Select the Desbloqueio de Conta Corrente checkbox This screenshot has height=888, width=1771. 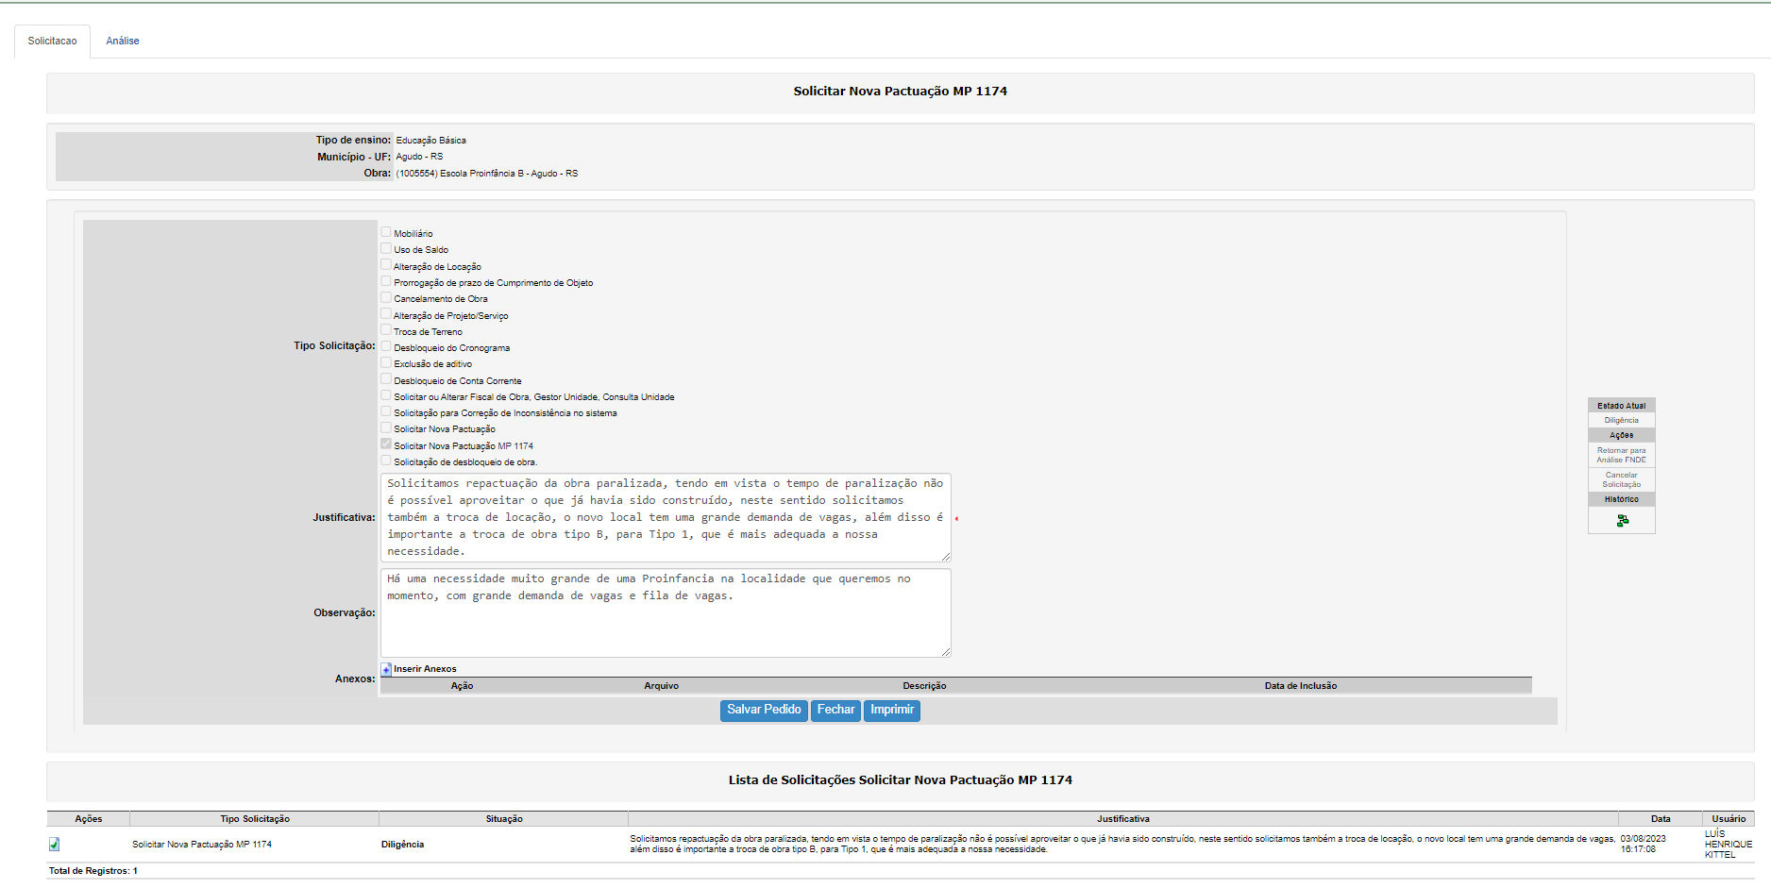coord(386,379)
